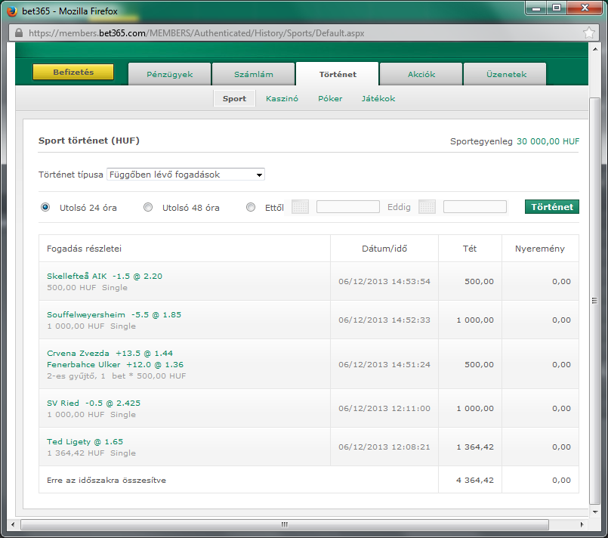
Task: Open the Crvena Zvezda +13.5 bet link
Action: click(110, 354)
